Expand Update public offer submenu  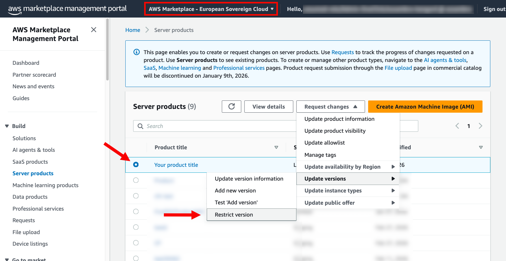(348, 203)
